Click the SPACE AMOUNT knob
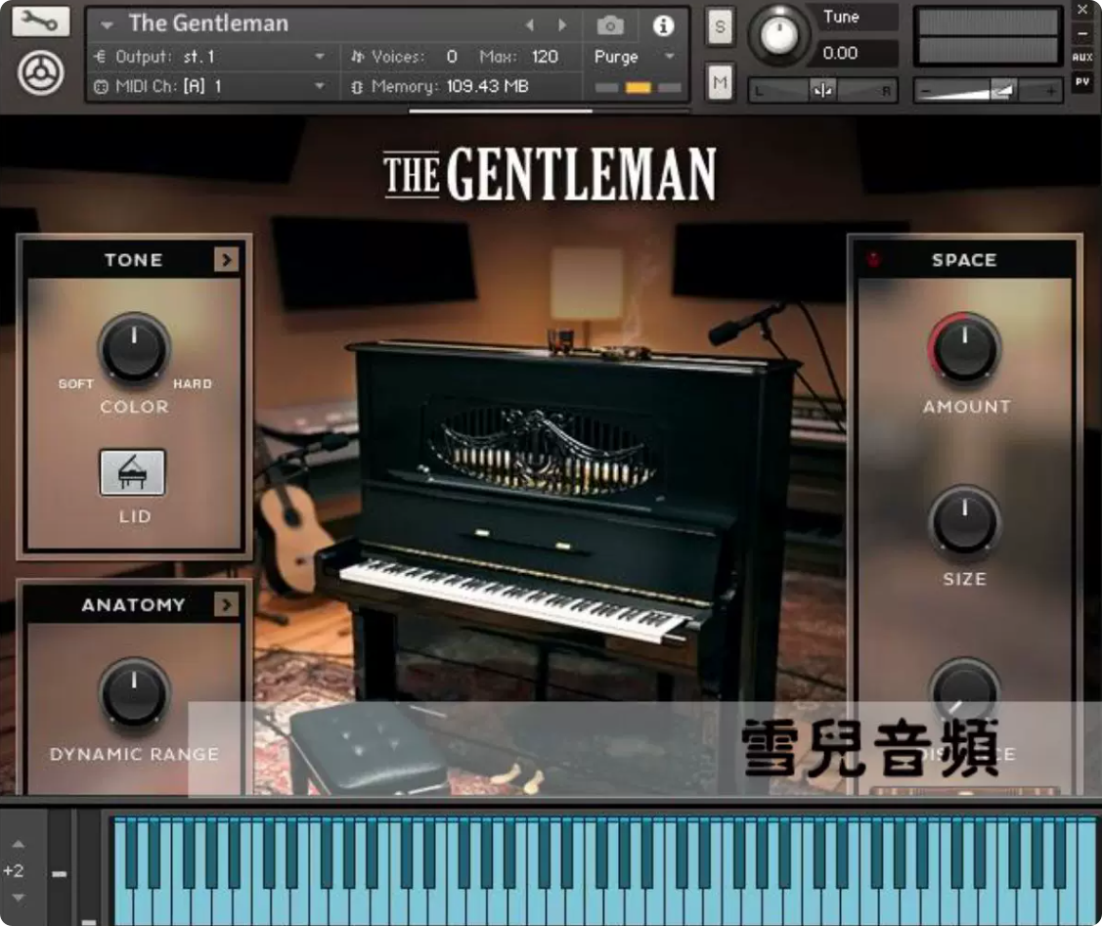The image size is (1102, 926). click(964, 348)
